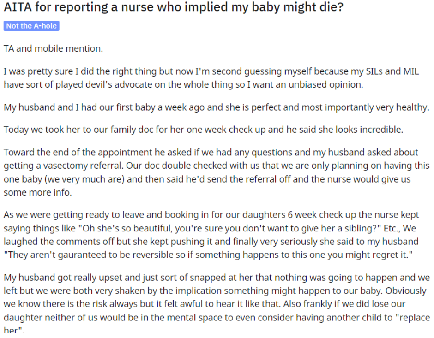Click the line beginning 'Today we took her'
Image resolution: width=434 pixels, height=338 pixels.
pyautogui.click(x=203, y=130)
